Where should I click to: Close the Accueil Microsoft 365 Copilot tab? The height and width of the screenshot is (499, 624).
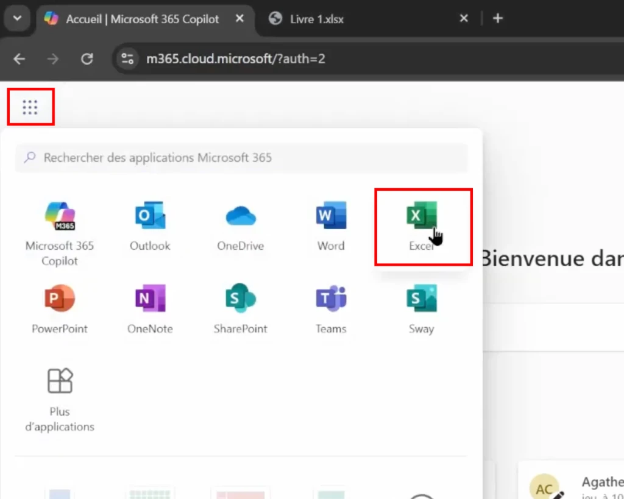click(239, 18)
